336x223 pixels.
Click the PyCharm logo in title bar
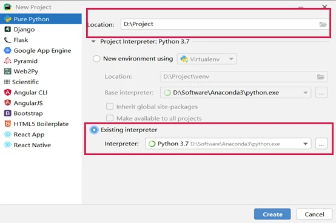(7, 7)
